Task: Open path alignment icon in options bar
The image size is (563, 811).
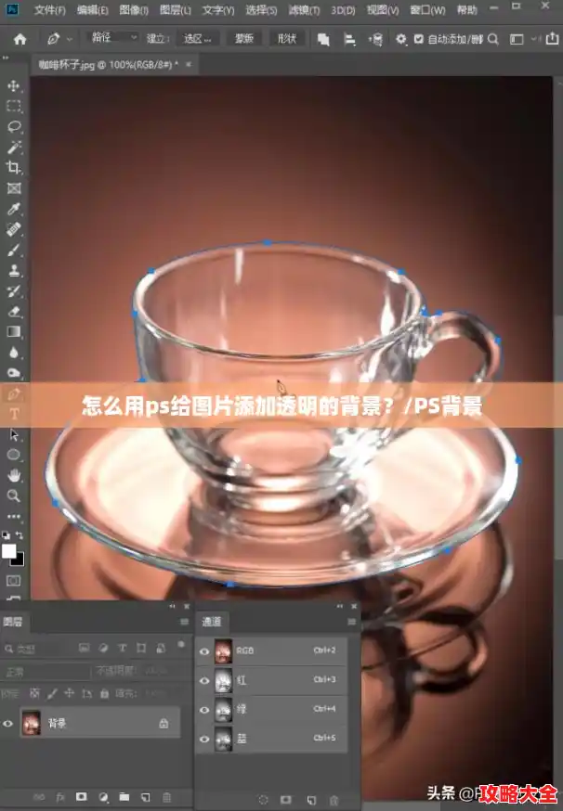Action: 350,39
